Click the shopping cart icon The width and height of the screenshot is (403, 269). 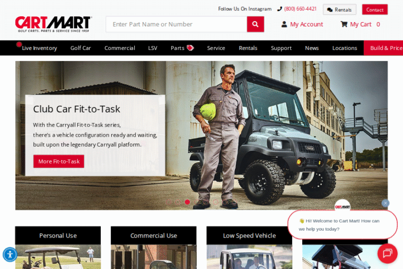pyautogui.click(x=344, y=24)
